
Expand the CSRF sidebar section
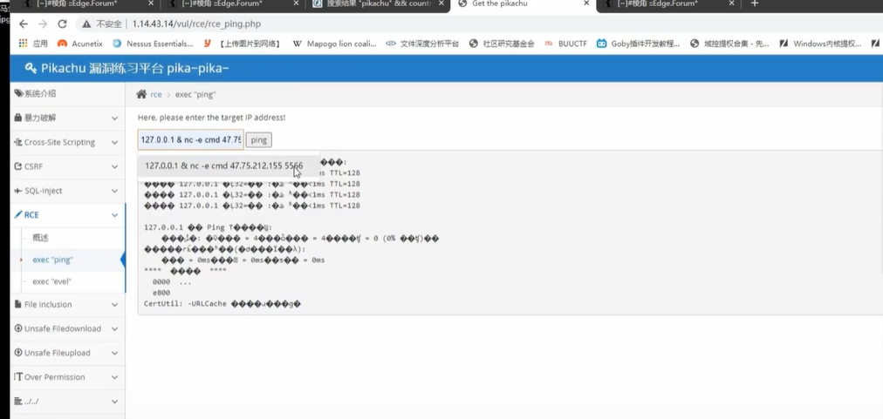coord(67,166)
